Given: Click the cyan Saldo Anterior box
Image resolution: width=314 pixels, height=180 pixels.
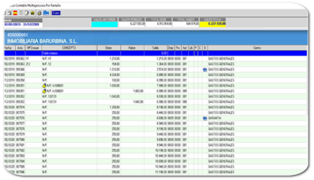Looking at the screenshot, I should click(x=104, y=24).
